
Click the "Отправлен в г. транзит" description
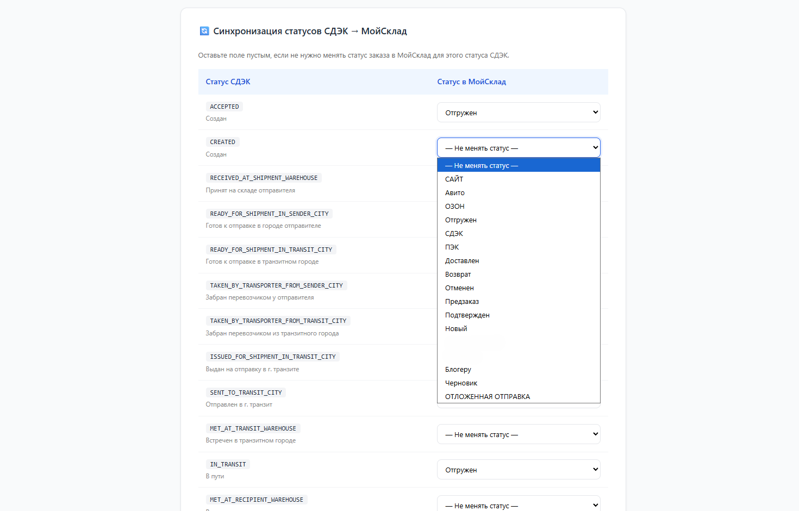(x=239, y=404)
